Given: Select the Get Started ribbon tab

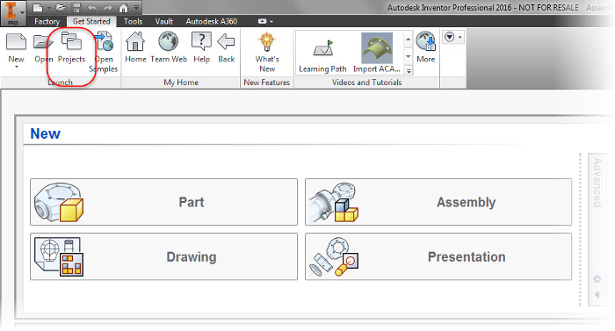Looking at the screenshot, I should click(91, 22).
